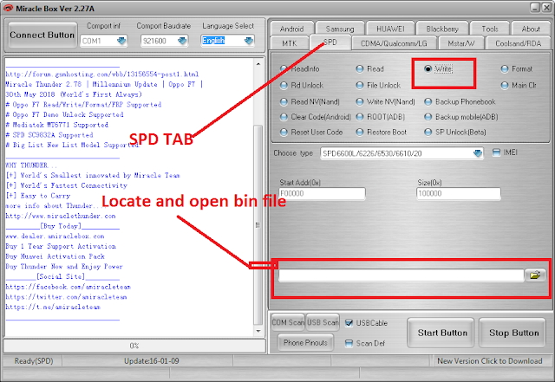The width and height of the screenshot is (555, 382).
Task: Click the Start Button
Action: coord(441,333)
